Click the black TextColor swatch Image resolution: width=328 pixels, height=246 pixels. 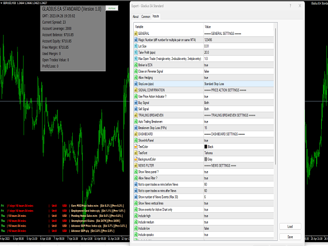click(x=206, y=147)
